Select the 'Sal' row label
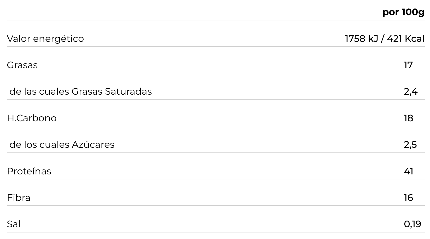This screenshot has height=239, width=430. [x=14, y=224]
